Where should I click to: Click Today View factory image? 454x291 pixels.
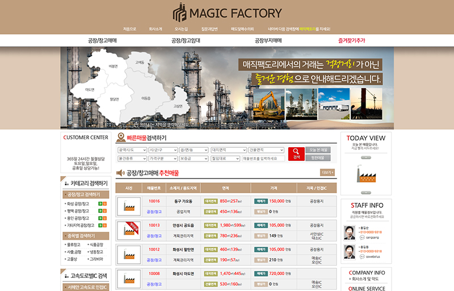pyautogui.click(x=365, y=172)
